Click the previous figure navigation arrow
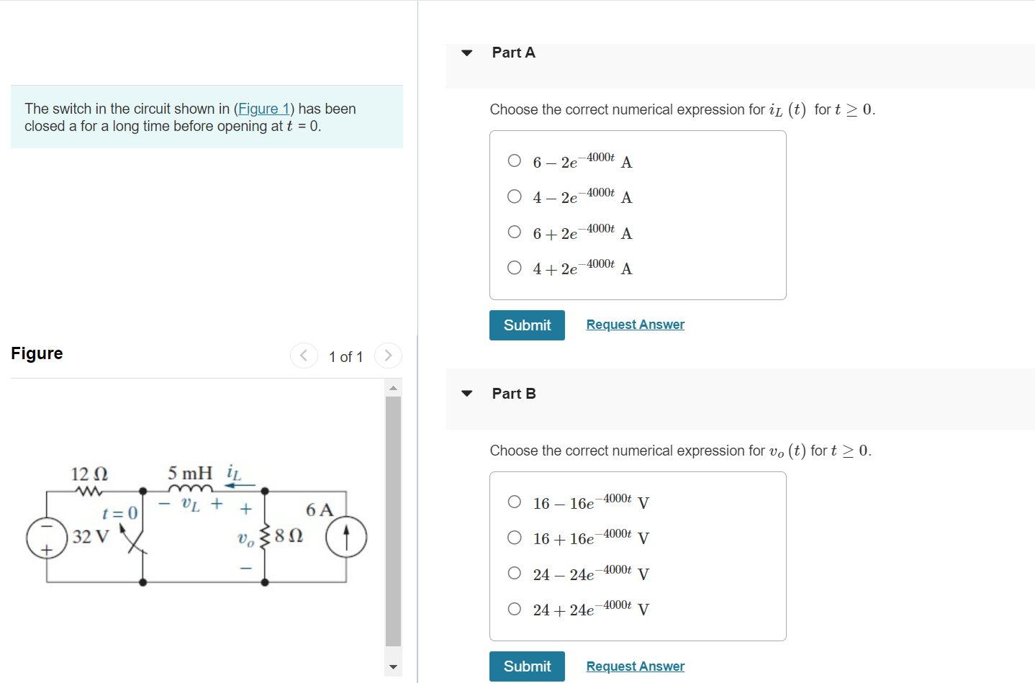The image size is (1035, 683). pyautogui.click(x=304, y=355)
